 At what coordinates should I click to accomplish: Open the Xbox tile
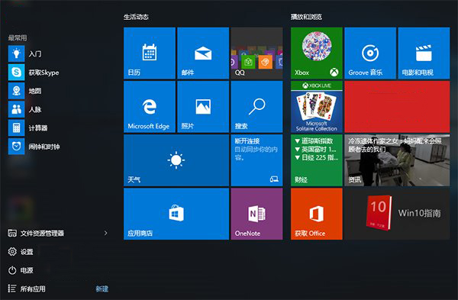click(x=316, y=53)
